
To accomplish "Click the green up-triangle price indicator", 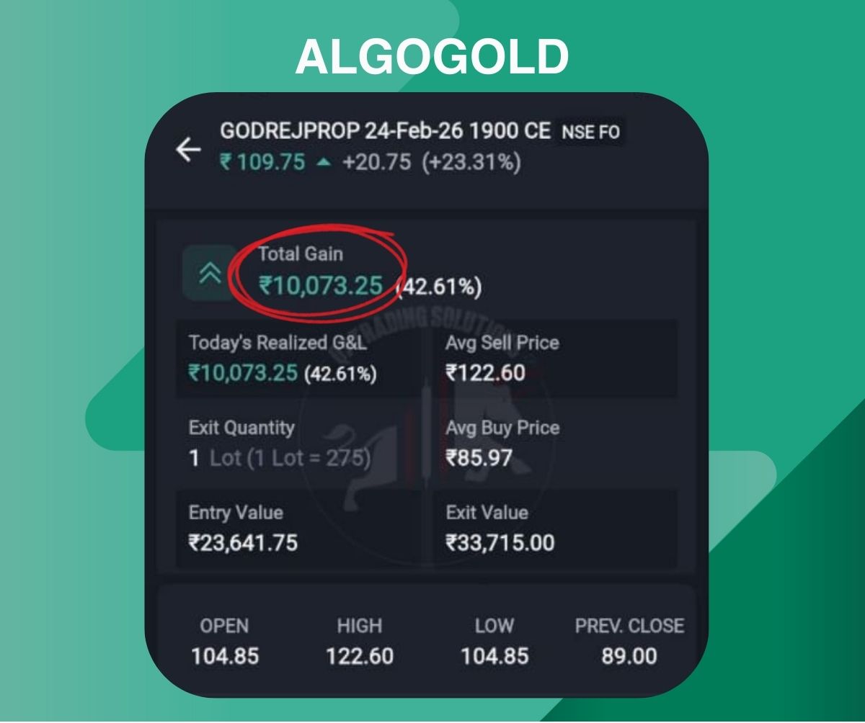I will click(x=324, y=163).
